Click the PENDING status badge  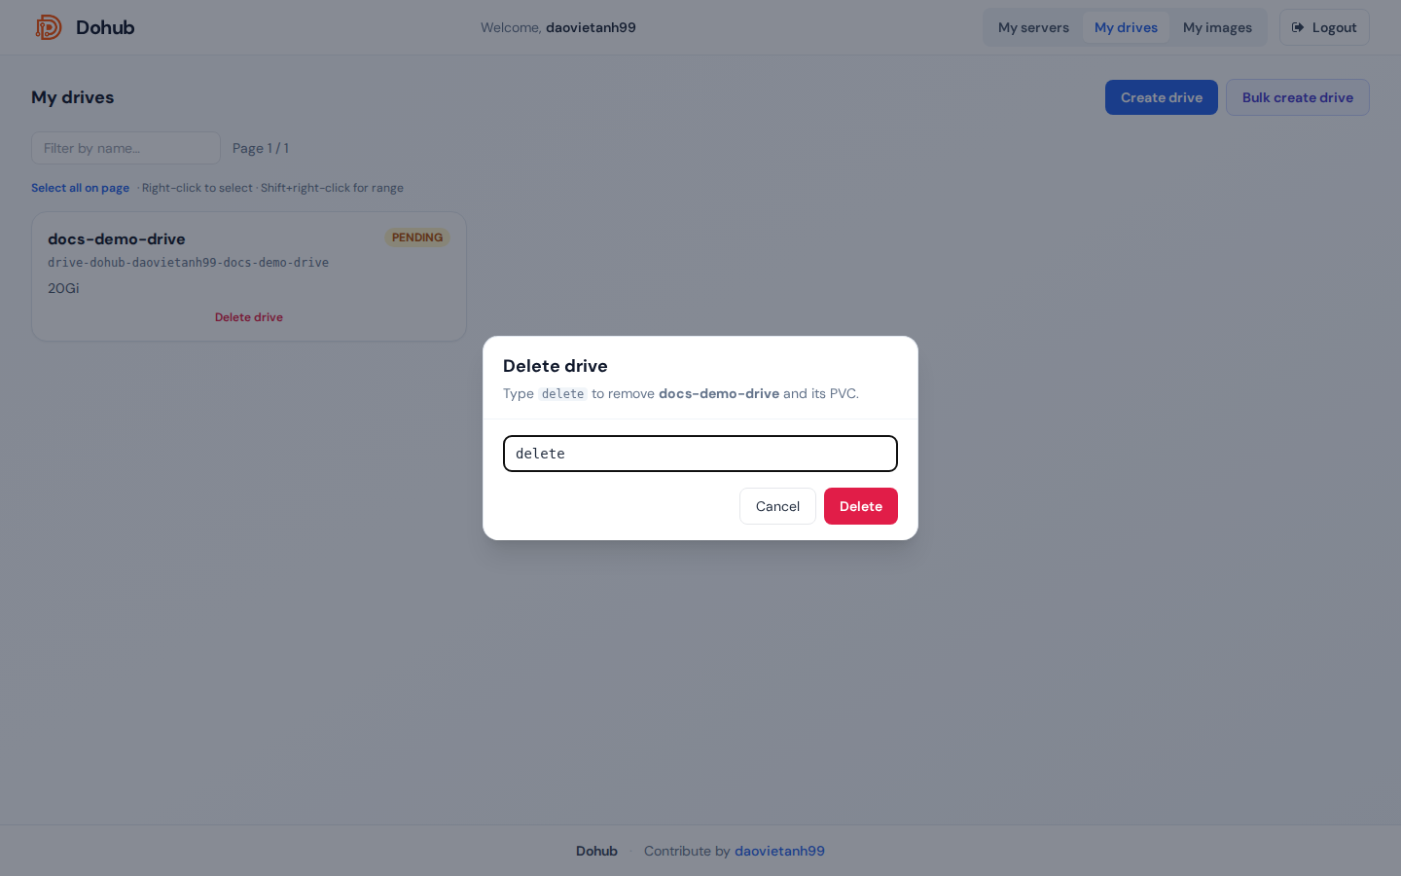(417, 237)
